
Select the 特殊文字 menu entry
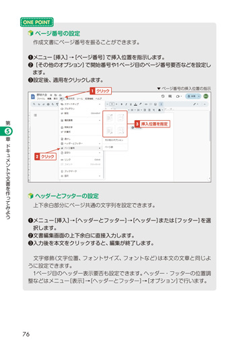pos(81,127)
